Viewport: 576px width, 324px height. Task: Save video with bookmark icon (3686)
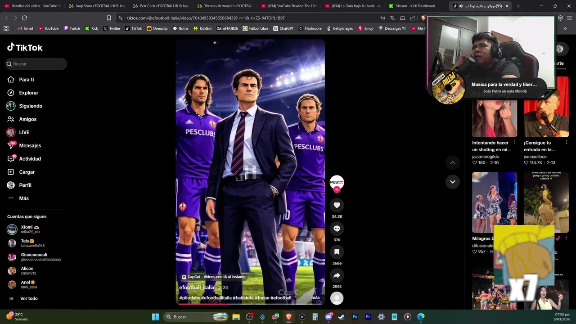[x=337, y=252]
